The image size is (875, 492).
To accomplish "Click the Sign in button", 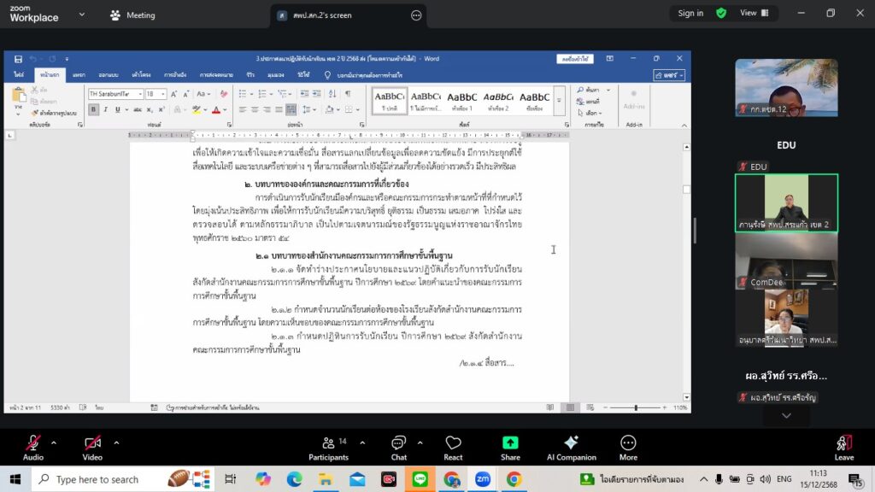I will [x=690, y=14].
